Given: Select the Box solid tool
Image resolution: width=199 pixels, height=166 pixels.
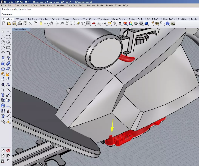Looking at the screenshot, I should pyautogui.click(x=3, y=64).
